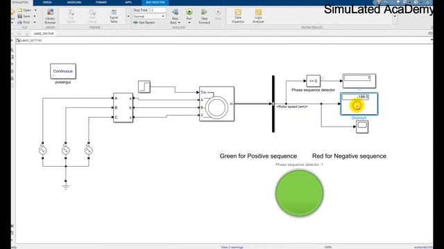Expand the Open dropdown arrow

tap(35, 10)
